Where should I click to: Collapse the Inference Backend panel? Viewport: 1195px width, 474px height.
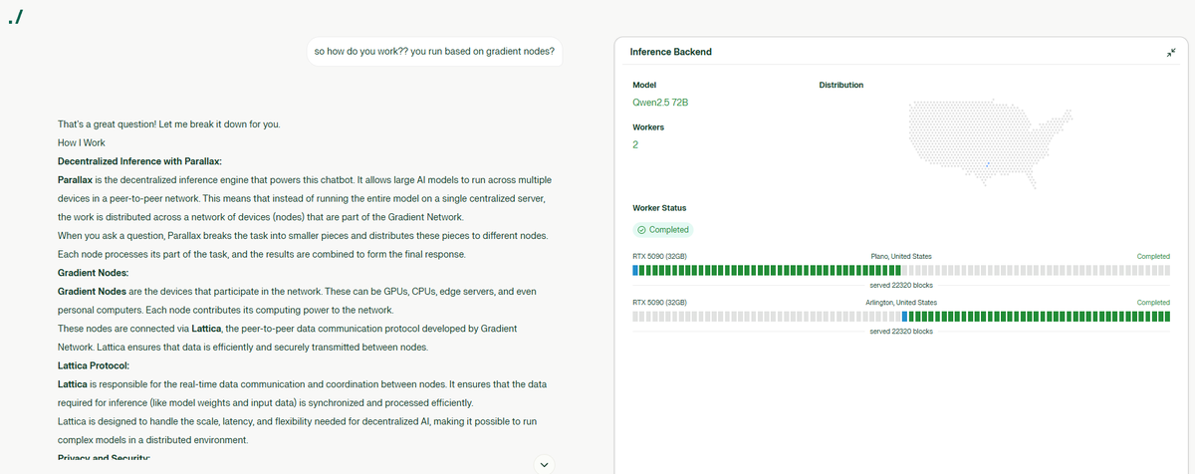click(x=1171, y=52)
